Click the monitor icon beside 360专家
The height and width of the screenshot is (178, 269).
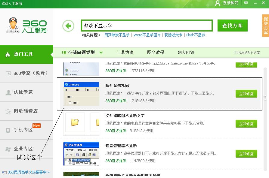8,74
